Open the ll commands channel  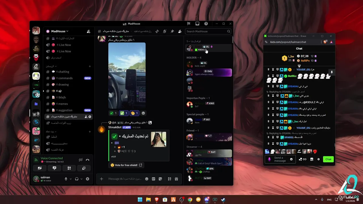pos(68,78)
